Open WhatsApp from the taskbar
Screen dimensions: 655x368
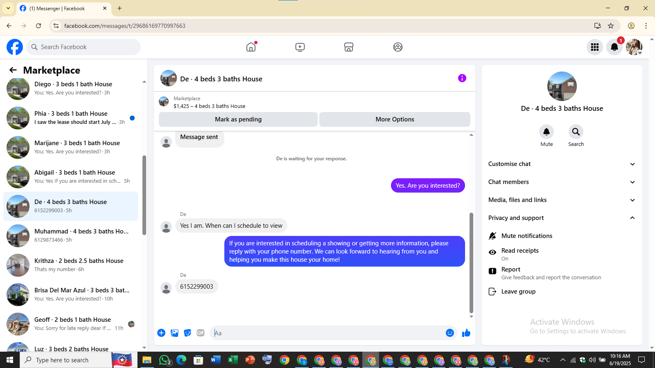(x=165, y=360)
